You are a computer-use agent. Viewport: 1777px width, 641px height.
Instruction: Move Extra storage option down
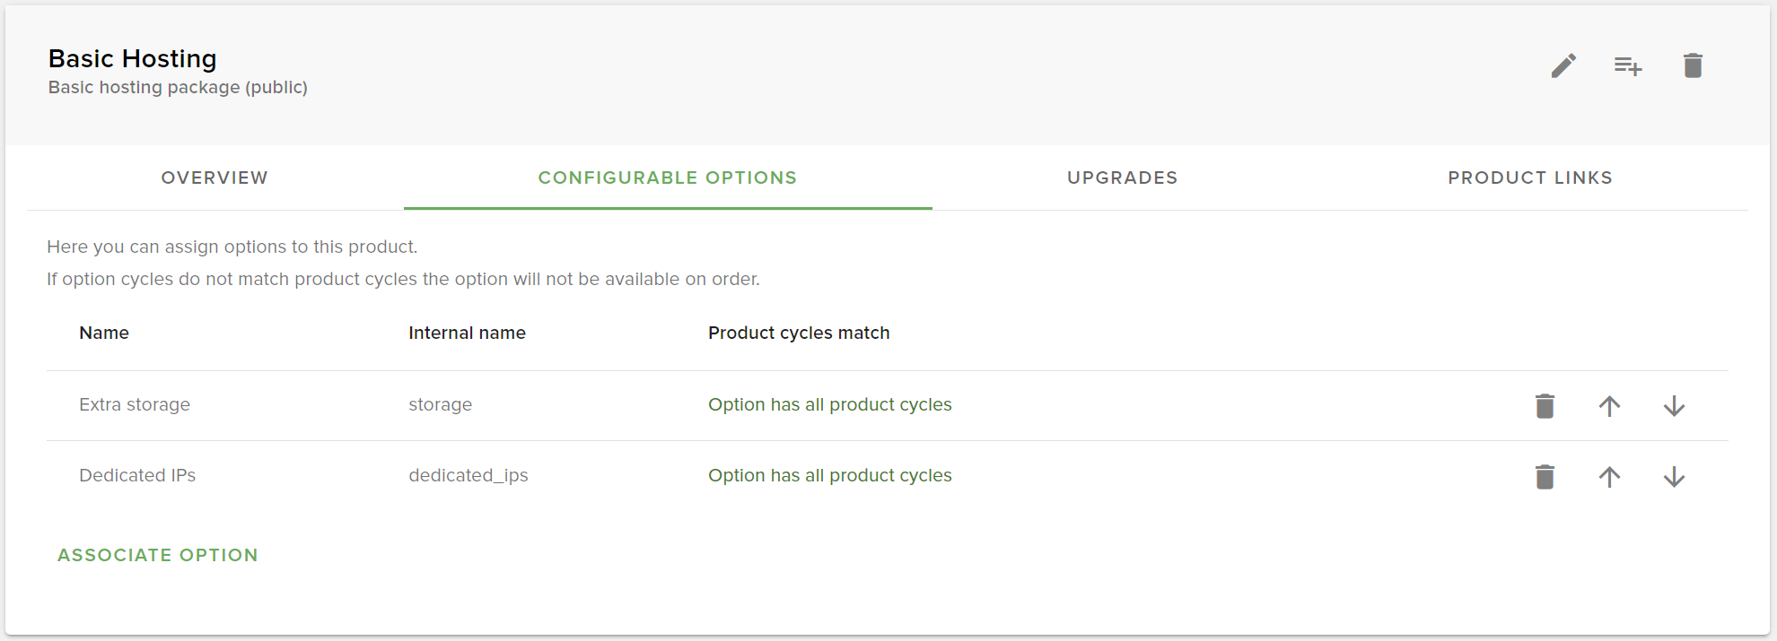(1674, 406)
